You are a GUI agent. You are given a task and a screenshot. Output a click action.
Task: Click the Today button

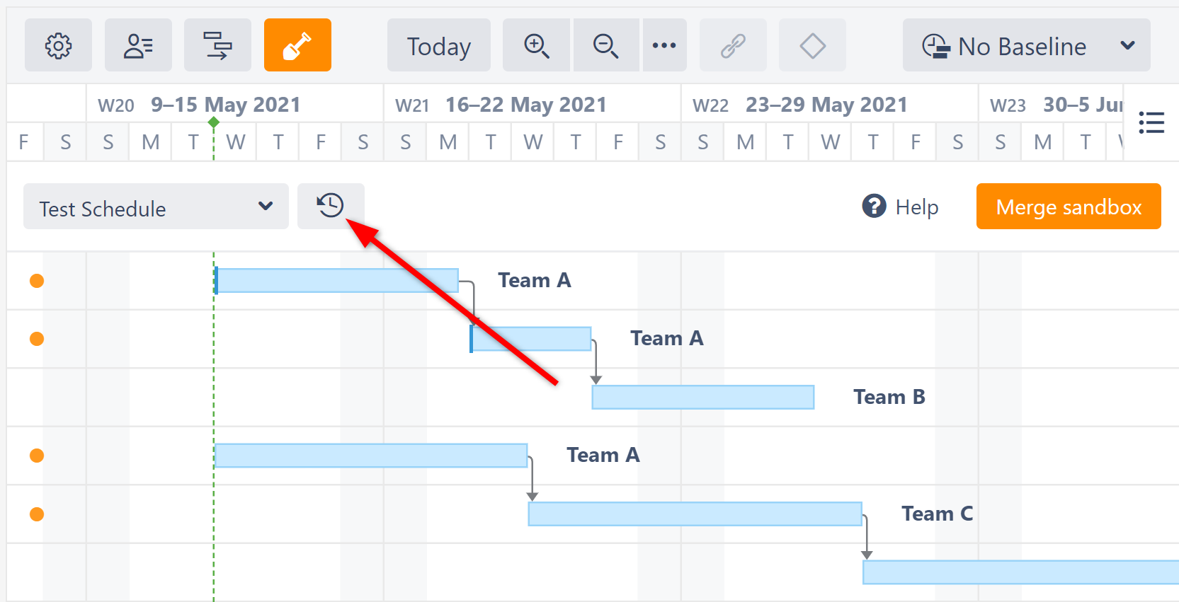click(x=438, y=45)
